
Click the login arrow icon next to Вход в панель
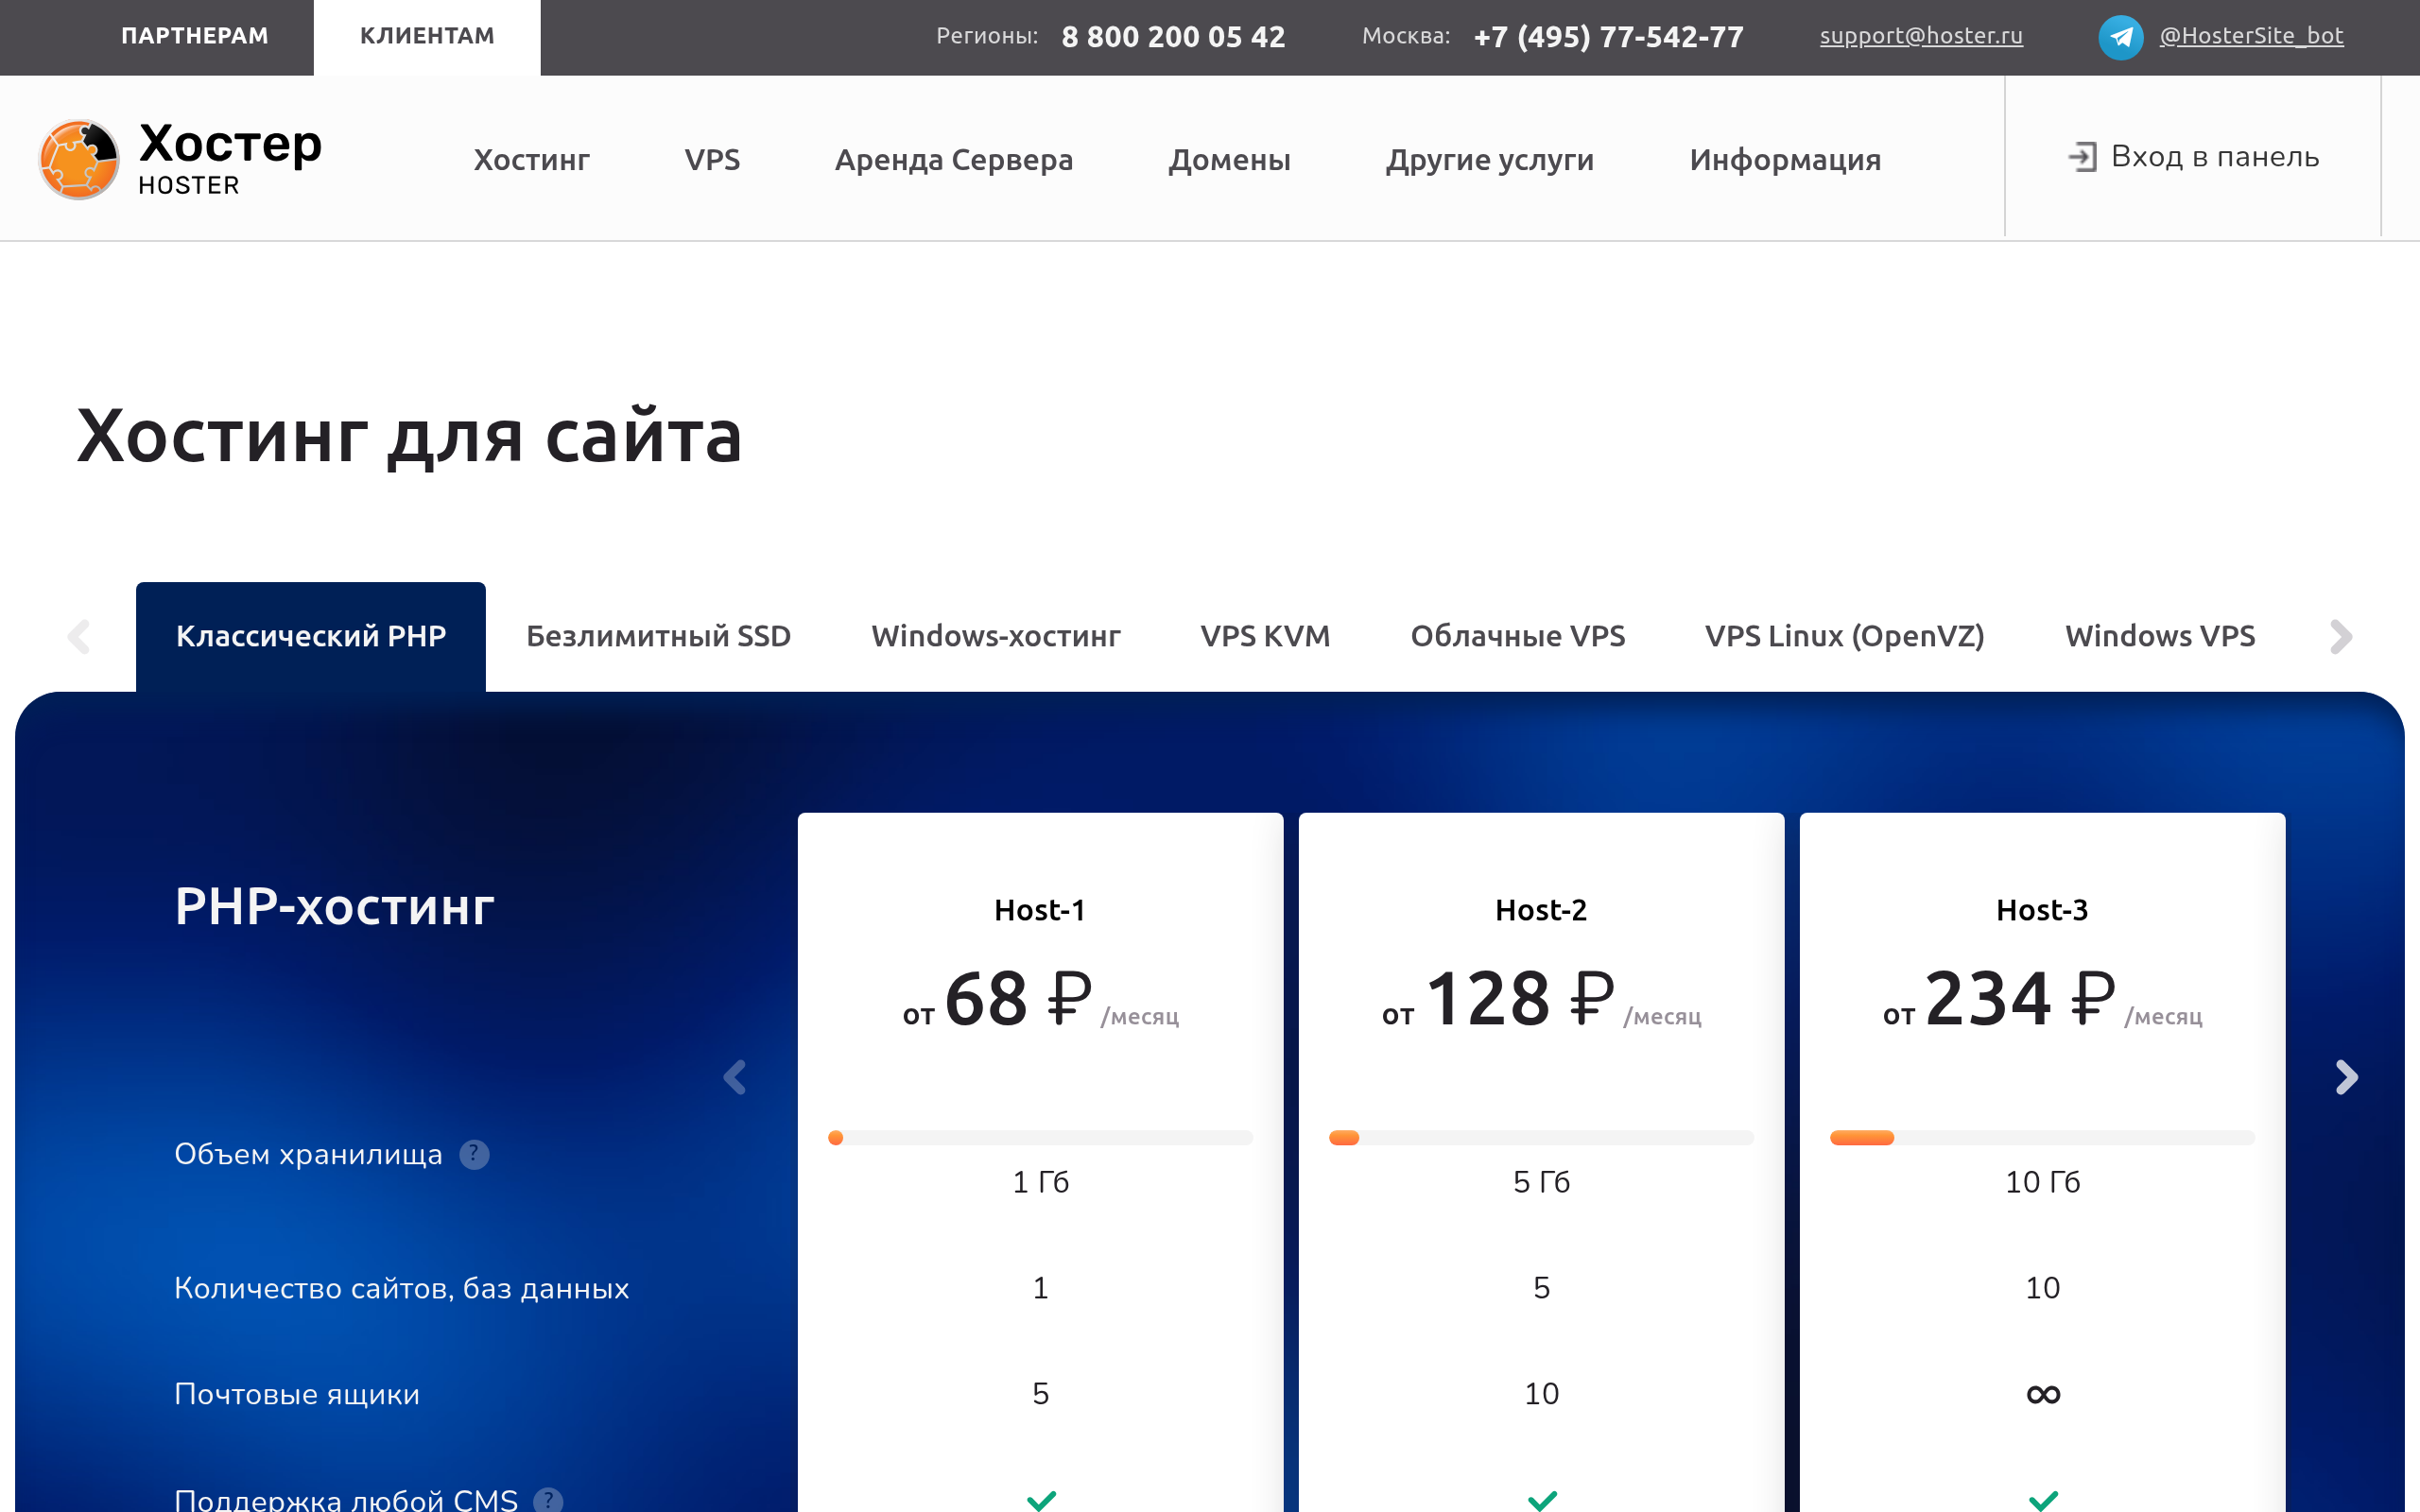coord(2082,157)
